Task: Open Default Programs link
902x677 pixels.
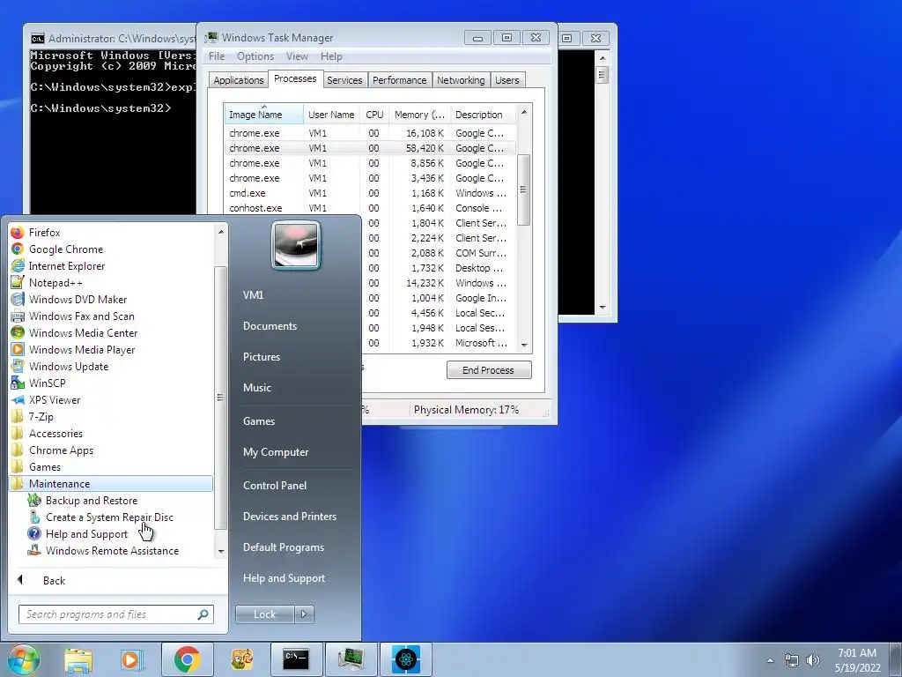Action: pos(283,547)
